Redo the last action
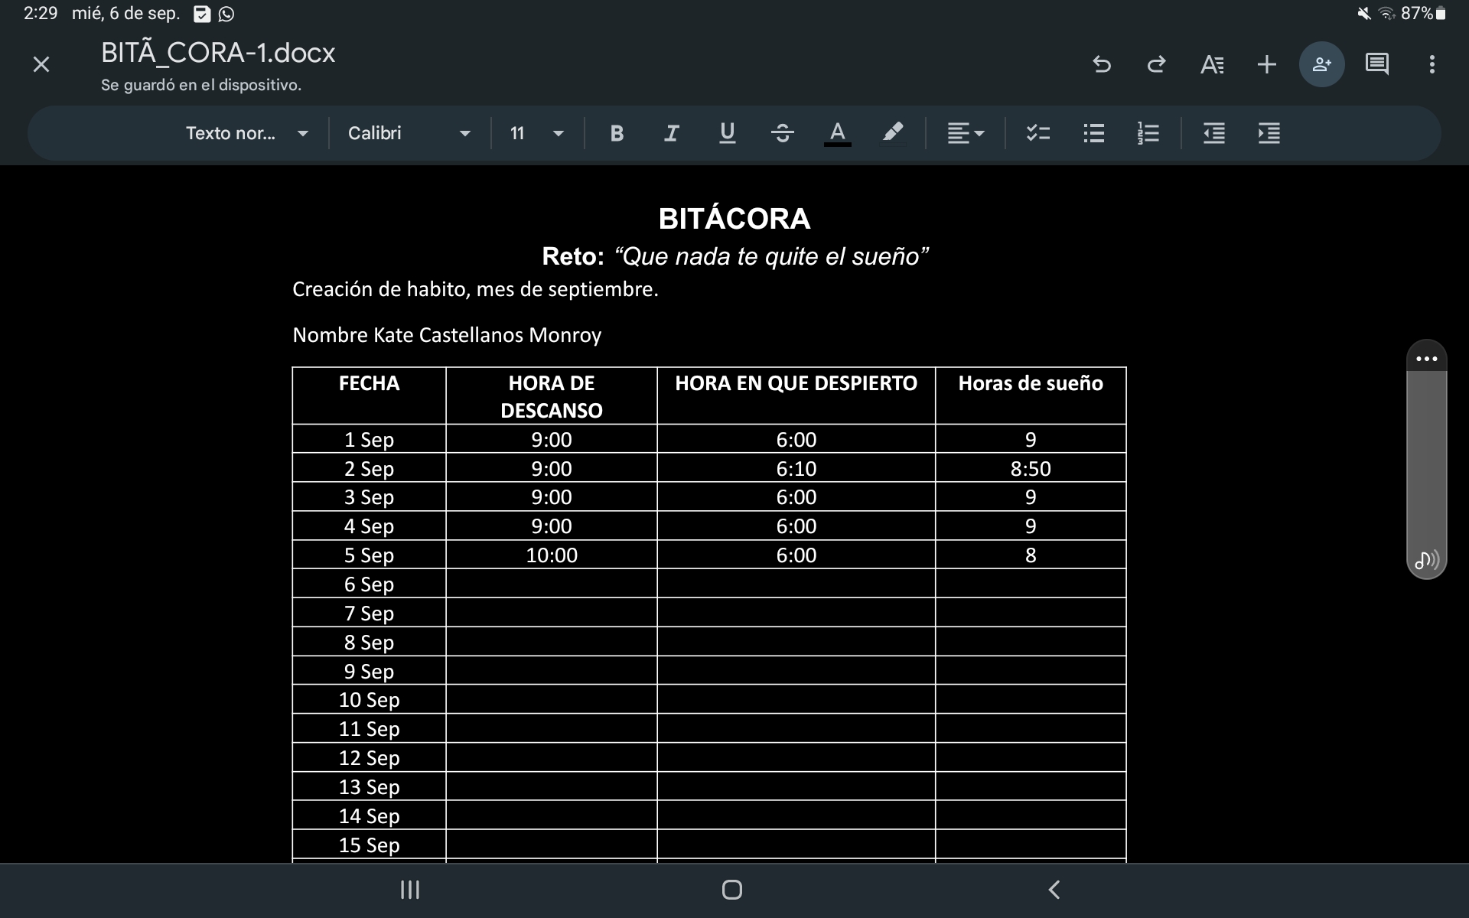1469x918 pixels. click(x=1156, y=64)
